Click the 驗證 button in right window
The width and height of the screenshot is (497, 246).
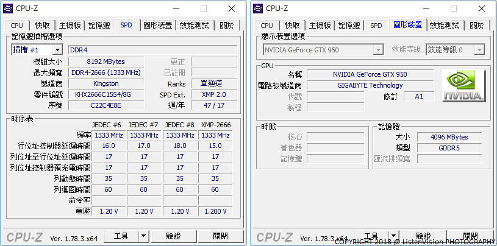pos(423,236)
